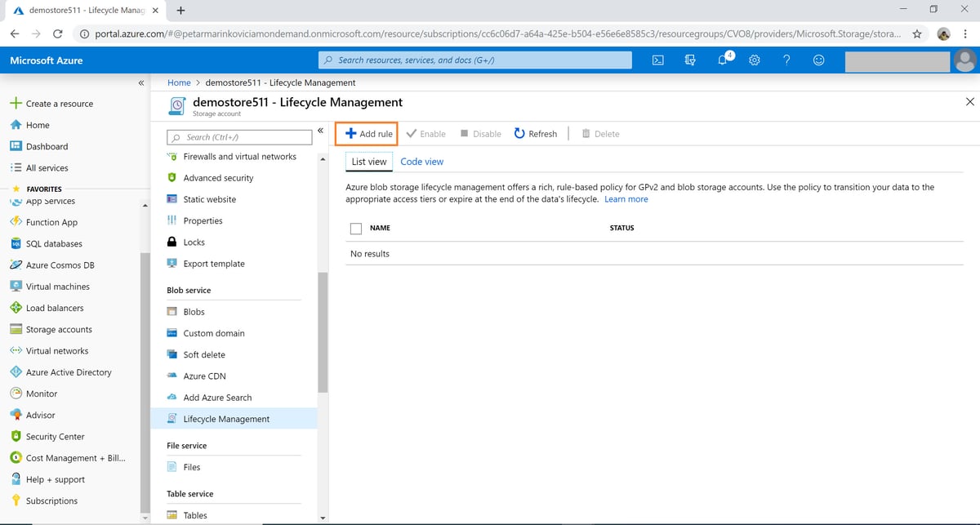Click the search resources field
The height and width of the screenshot is (525, 980).
(x=474, y=60)
